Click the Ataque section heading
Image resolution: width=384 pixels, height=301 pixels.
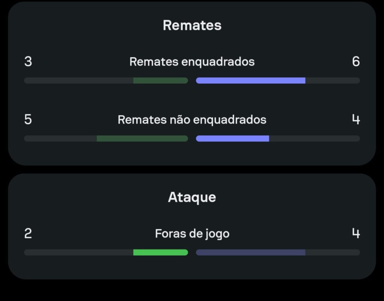pos(192,197)
